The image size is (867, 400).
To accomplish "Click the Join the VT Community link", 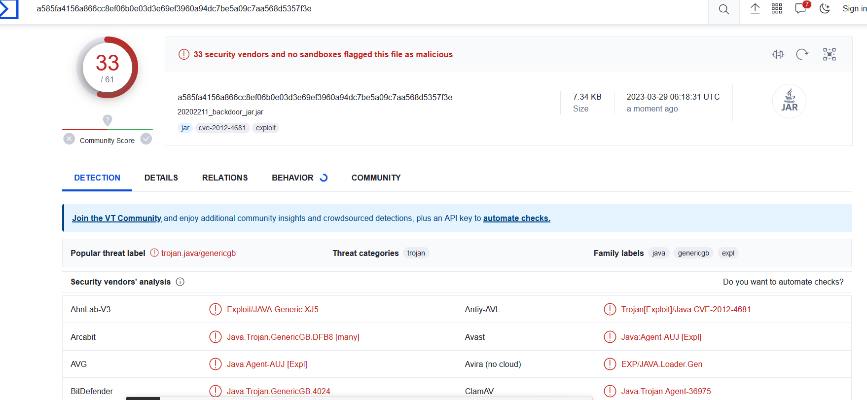I will tap(116, 218).
